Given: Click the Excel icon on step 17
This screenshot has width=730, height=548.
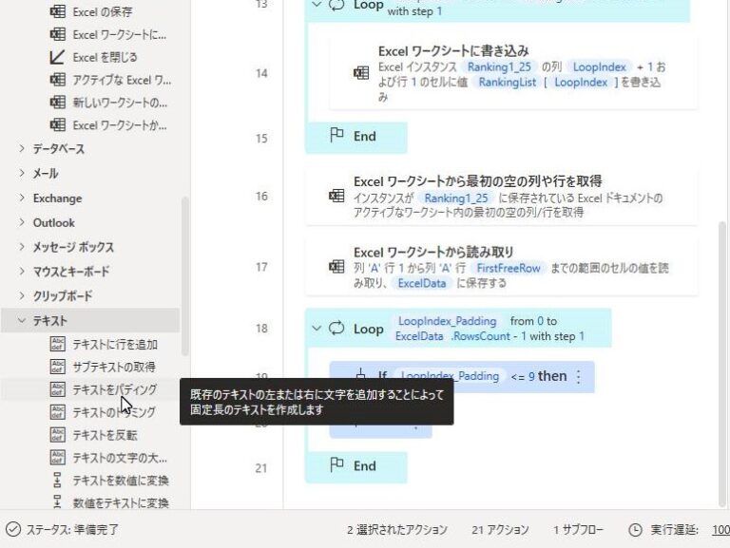Looking at the screenshot, I should [x=336, y=267].
